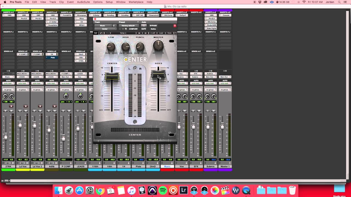Click the Waves Save button
Image resolution: width=351 pixels, height=197 pixels.
pyautogui.click(x=169, y=33)
